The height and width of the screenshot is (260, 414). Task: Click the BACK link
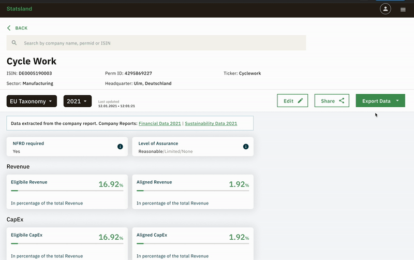pos(21,28)
